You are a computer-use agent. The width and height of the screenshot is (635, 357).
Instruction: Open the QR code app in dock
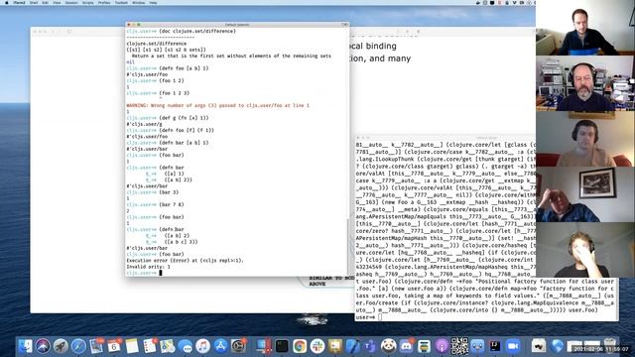459,346
